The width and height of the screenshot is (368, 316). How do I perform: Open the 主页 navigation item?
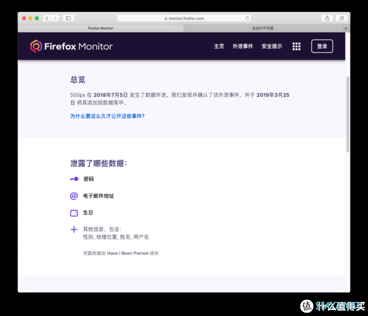219,47
